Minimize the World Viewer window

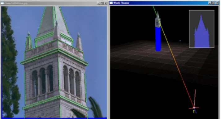pos(210,3)
